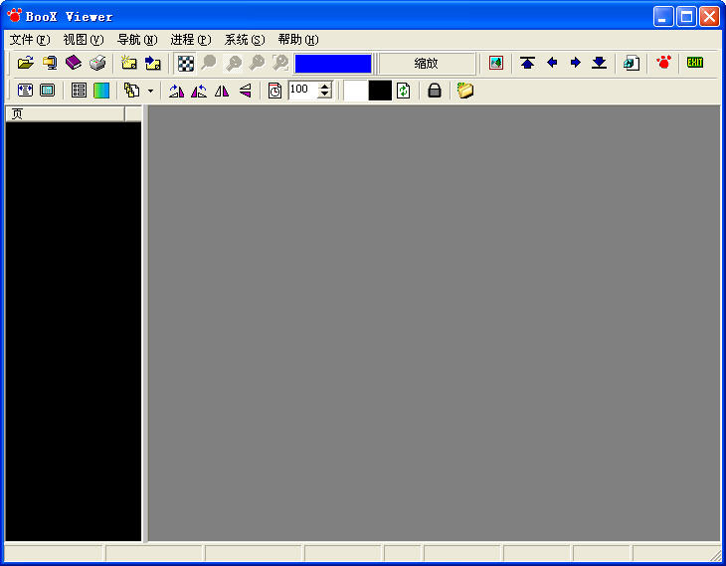Click the next page right arrow
726x566 pixels.
(576, 63)
